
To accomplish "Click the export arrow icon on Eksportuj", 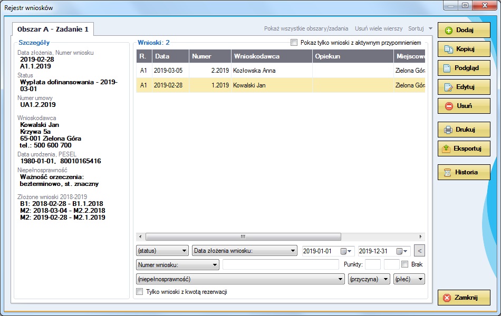I will 446,149.
